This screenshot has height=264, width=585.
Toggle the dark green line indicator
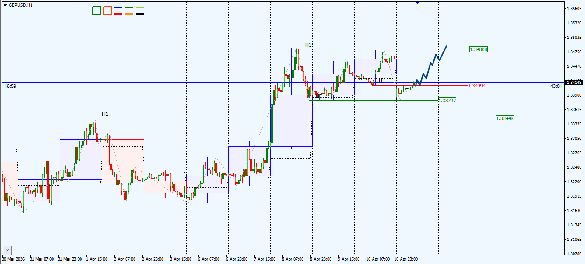tap(129, 8)
